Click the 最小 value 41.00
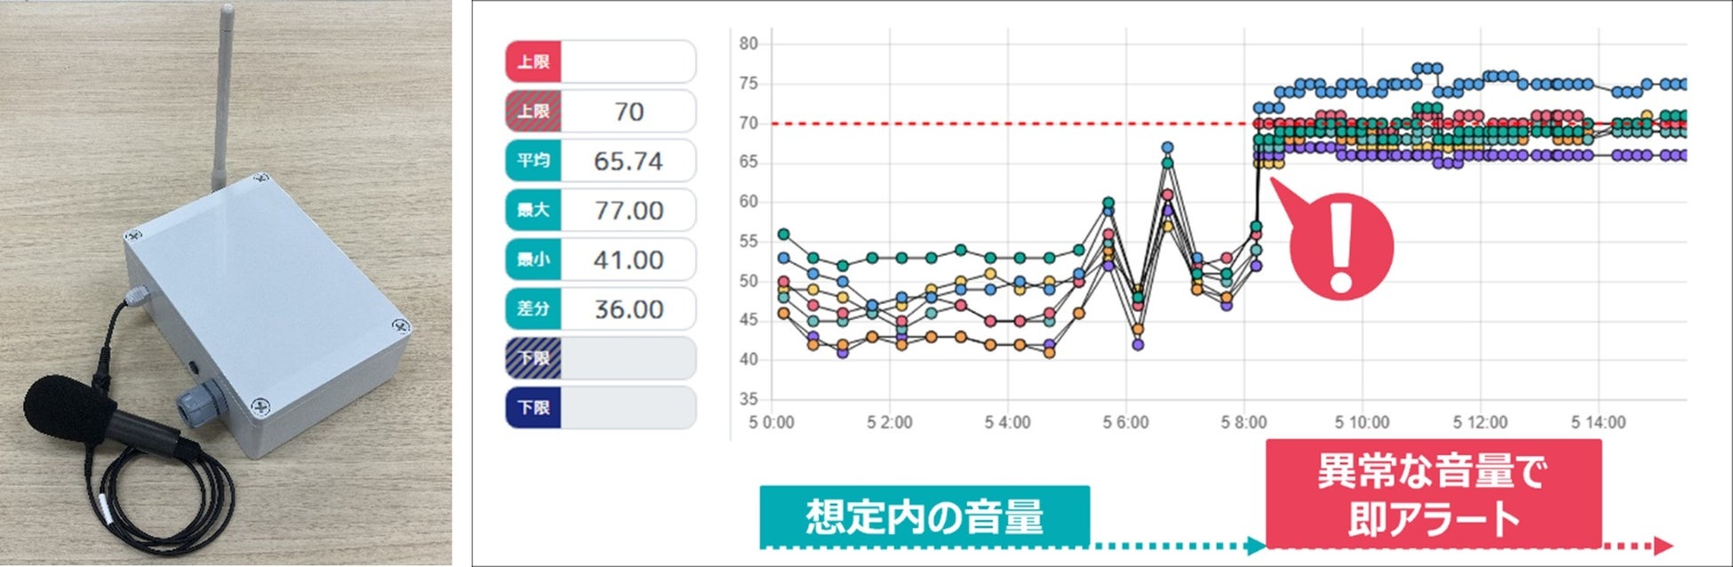This screenshot has width=1733, height=567. pyautogui.click(x=627, y=260)
